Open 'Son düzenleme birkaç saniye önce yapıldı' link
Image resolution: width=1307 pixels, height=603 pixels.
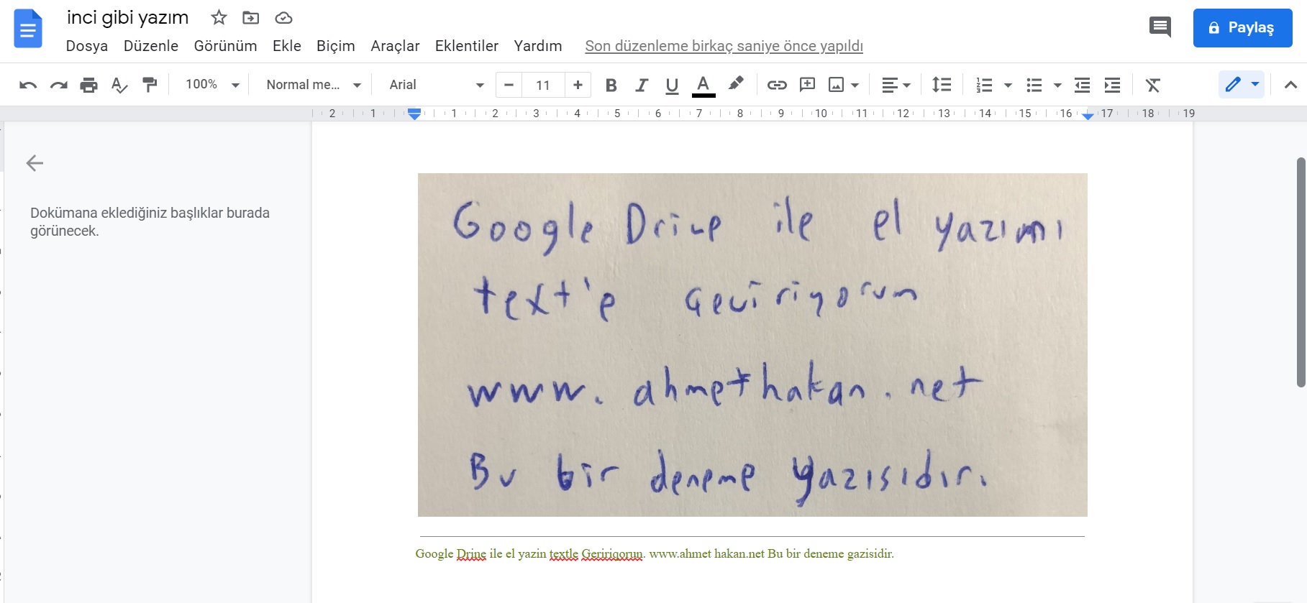click(x=724, y=46)
